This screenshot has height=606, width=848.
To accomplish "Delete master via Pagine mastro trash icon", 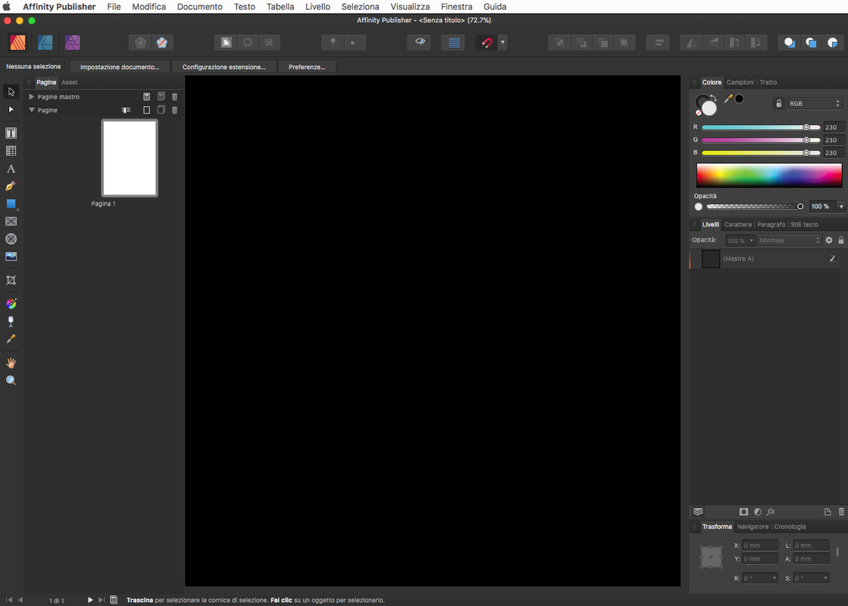I will (175, 97).
